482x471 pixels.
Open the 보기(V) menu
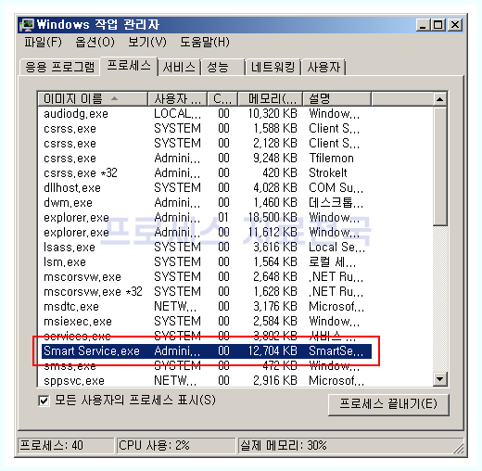tap(147, 42)
